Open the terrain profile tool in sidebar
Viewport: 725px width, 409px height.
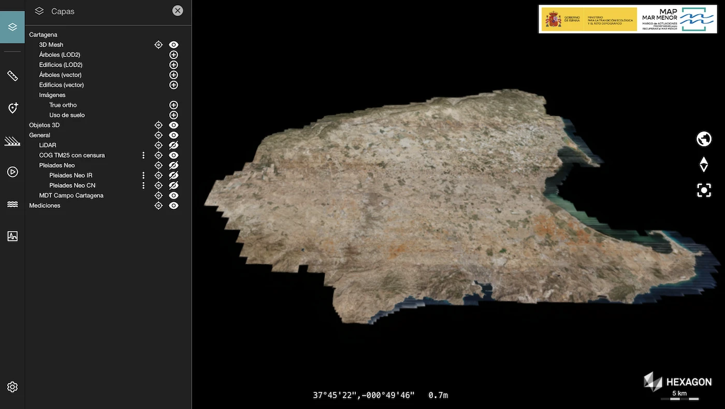(12, 141)
